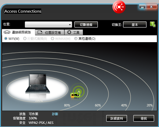The image size is (159, 127).
Task: Click the 40% signal ring label
Action: click(x=124, y=105)
